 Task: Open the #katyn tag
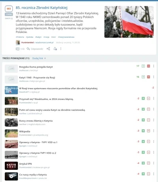[38, 37]
